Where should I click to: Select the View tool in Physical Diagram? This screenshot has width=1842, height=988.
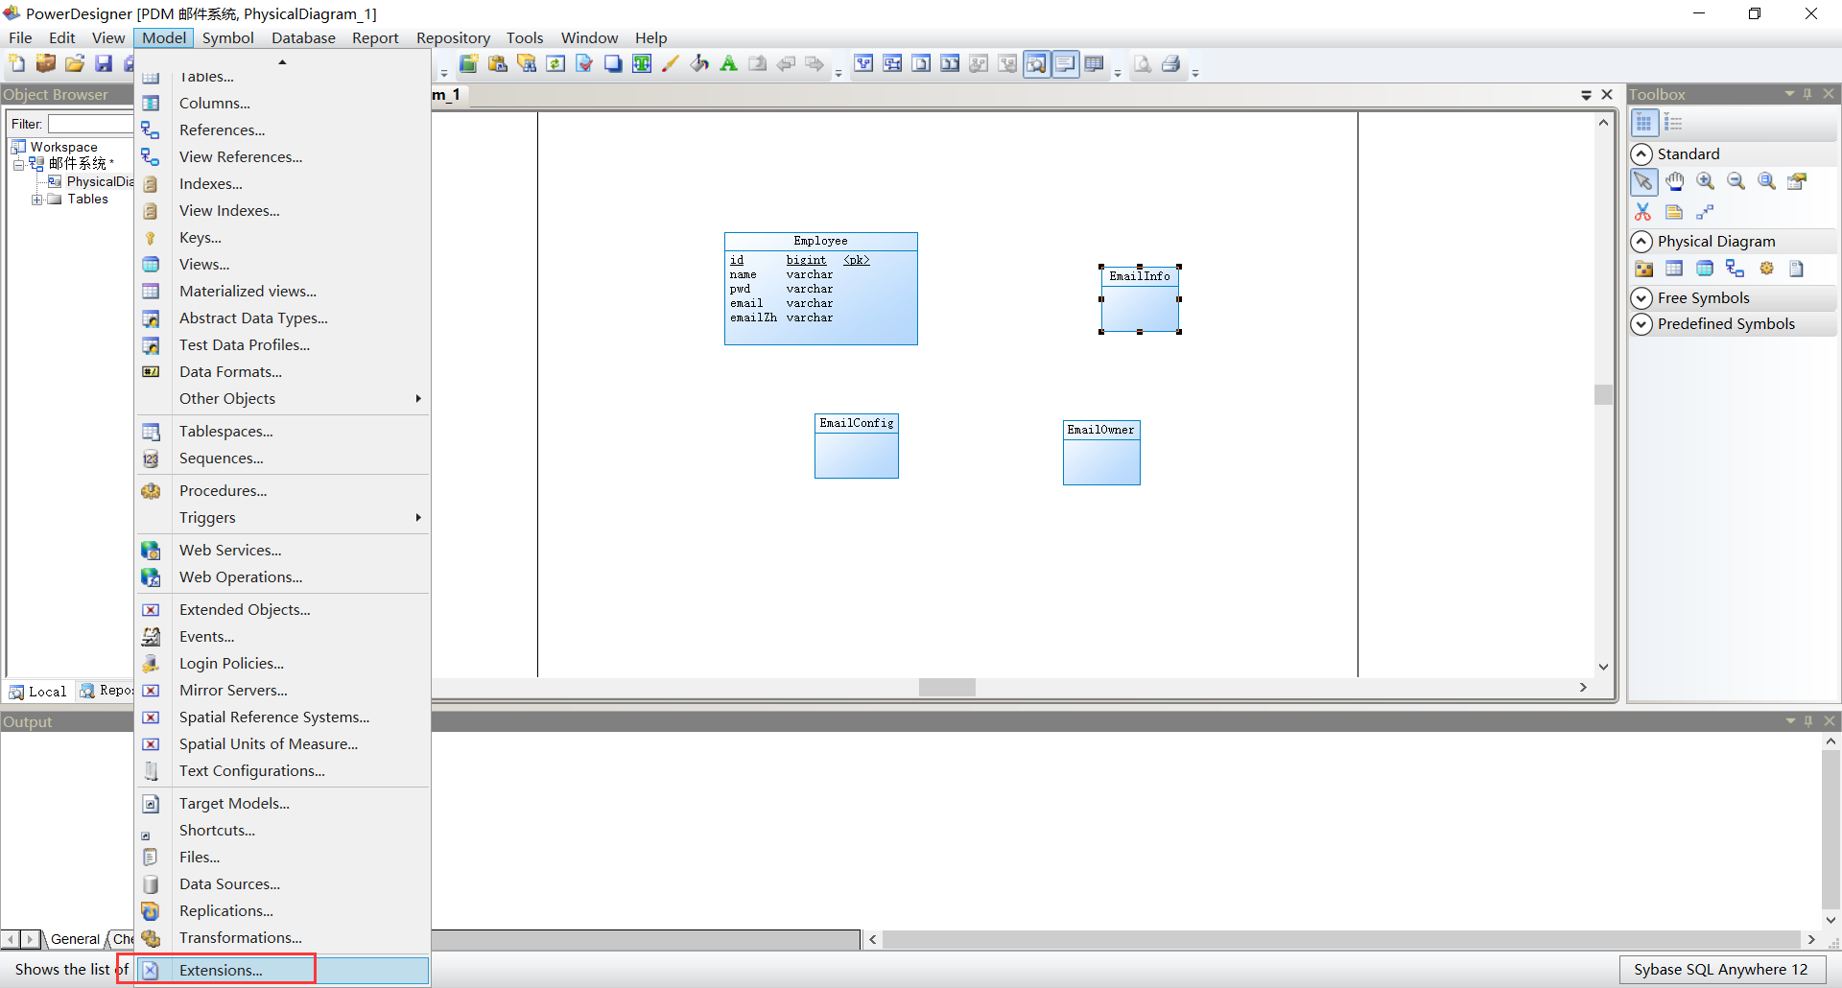[x=1705, y=269]
